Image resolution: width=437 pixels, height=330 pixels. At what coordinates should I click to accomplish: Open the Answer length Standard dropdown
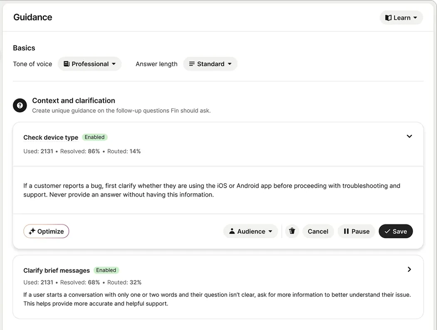click(x=210, y=64)
